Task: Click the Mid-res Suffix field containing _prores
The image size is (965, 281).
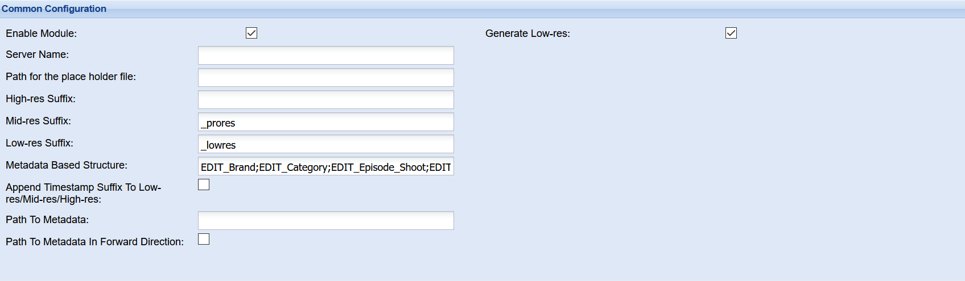Action: pyautogui.click(x=326, y=121)
